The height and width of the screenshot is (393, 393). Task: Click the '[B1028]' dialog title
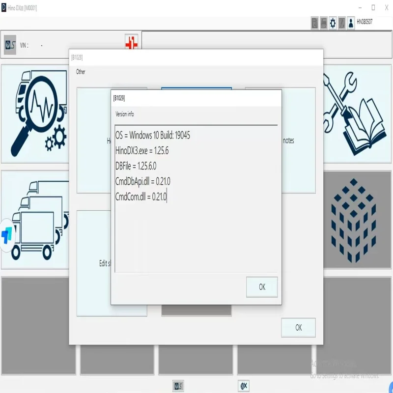click(x=77, y=57)
